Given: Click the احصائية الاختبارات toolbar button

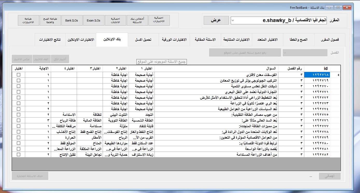Looking at the screenshot, I should coord(159,20).
